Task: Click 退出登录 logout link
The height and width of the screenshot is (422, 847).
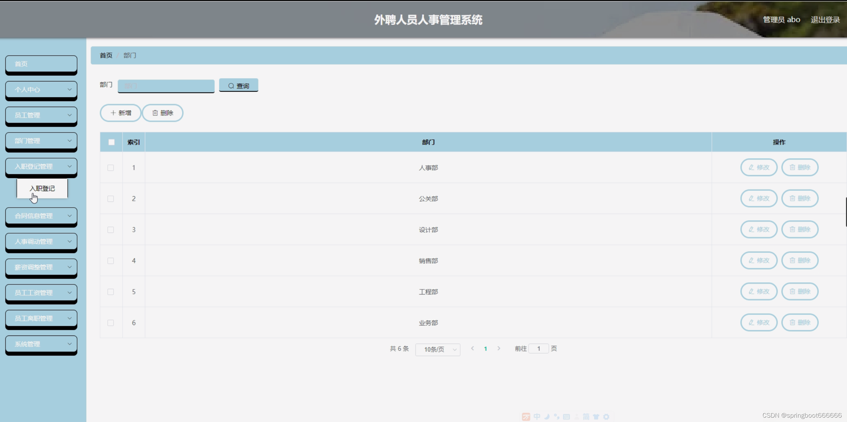Action: click(825, 20)
